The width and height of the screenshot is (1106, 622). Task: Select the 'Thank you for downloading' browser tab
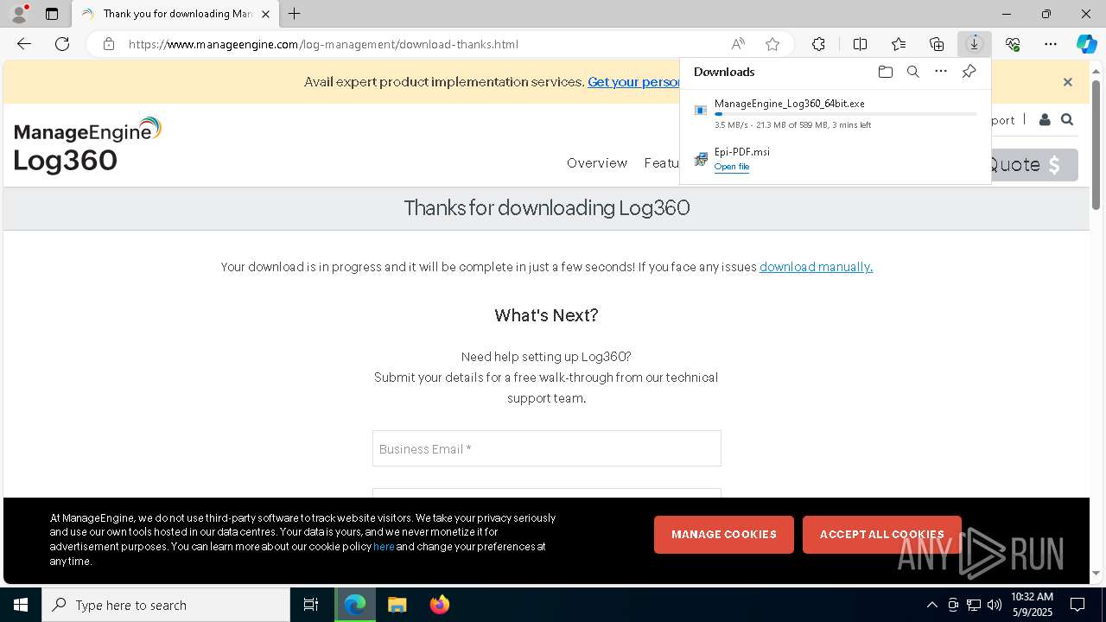pyautogui.click(x=175, y=14)
